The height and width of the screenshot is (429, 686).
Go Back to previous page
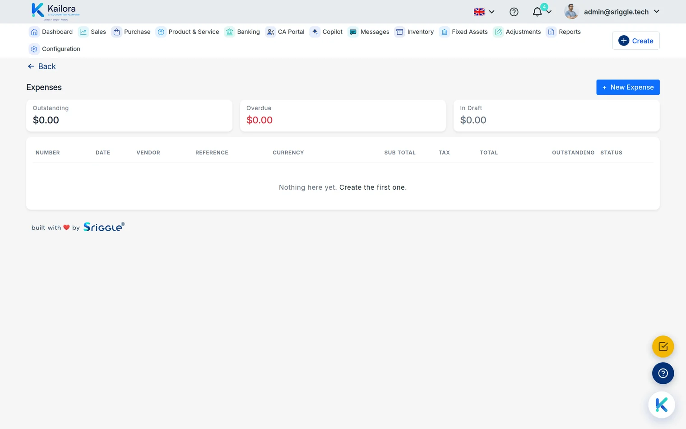42,66
